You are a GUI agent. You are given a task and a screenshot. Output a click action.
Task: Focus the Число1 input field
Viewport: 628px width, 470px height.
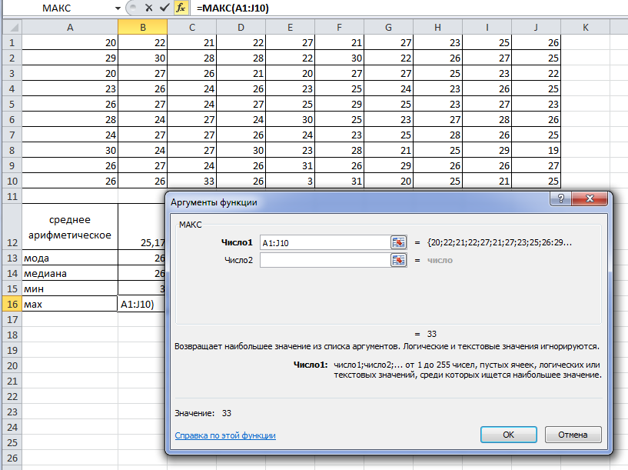(325, 242)
